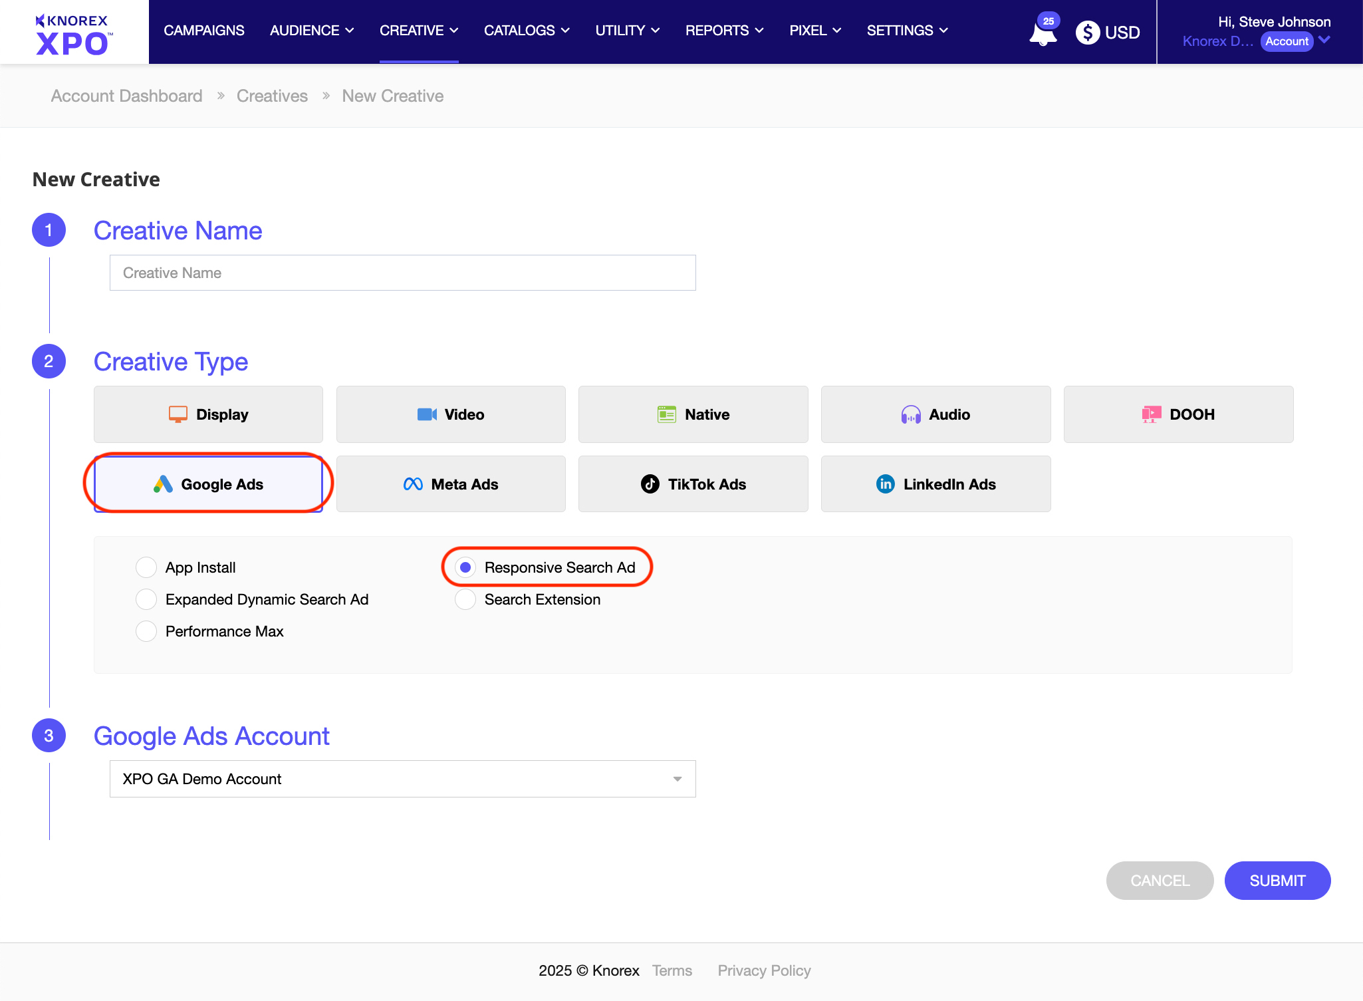Choose Expanded Dynamic Search Ad option
Image resolution: width=1363 pixels, height=1001 pixels.
coord(146,599)
